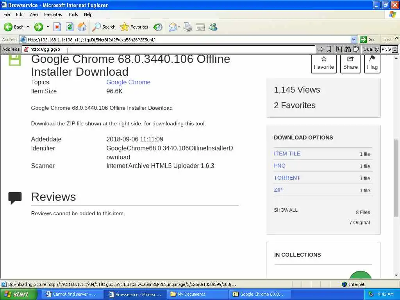
Task: Open the Back history dropdown arrow
Action: coord(28,27)
